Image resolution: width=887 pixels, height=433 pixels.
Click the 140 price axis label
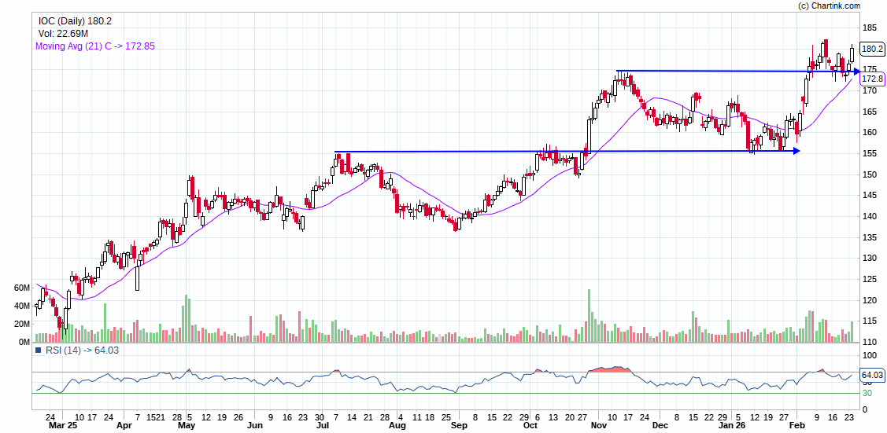[869, 216]
